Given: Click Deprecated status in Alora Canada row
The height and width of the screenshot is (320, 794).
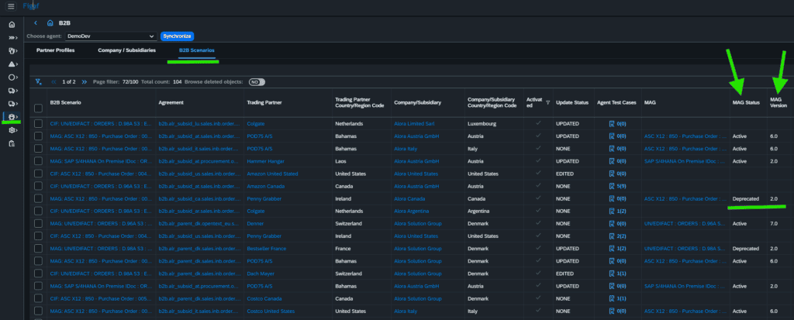Looking at the screenshot, I should click(746, 198).
